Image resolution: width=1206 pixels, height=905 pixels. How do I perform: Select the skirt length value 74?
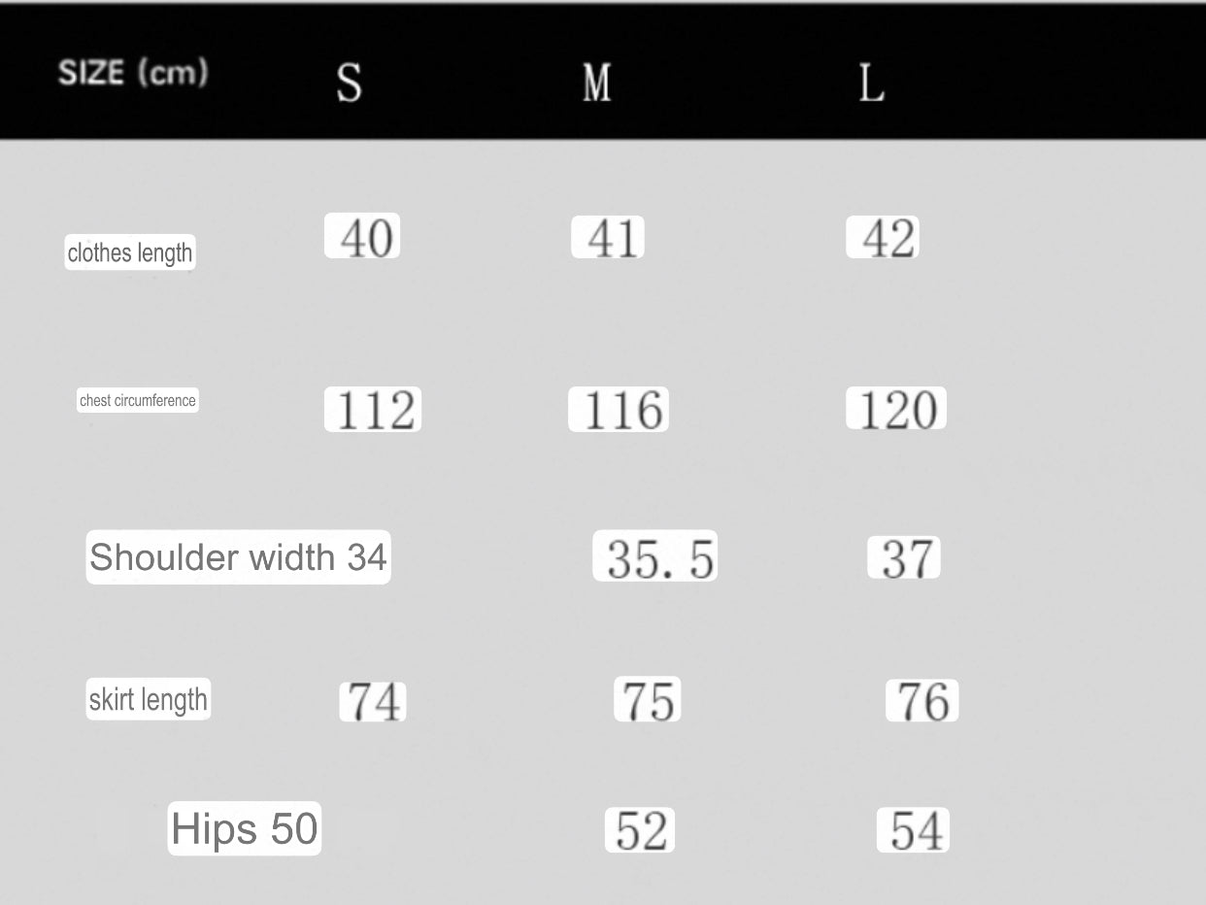373,701
